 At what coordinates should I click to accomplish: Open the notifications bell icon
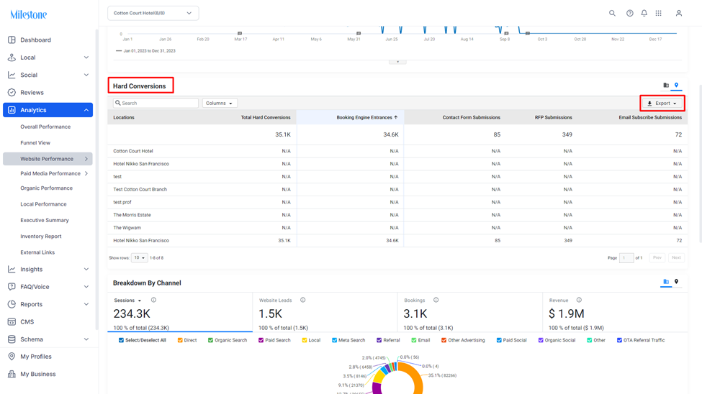(x=644, y=13)
